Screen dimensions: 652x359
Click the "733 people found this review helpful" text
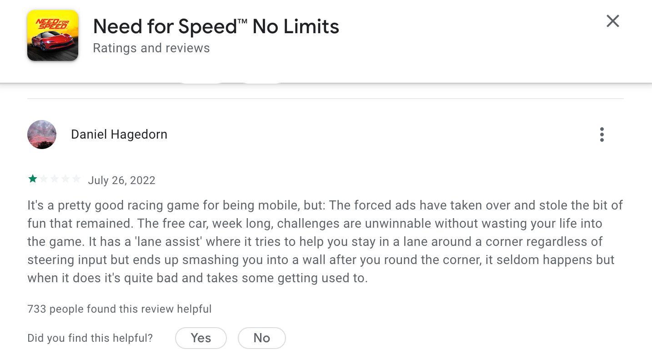click(120, 309)
